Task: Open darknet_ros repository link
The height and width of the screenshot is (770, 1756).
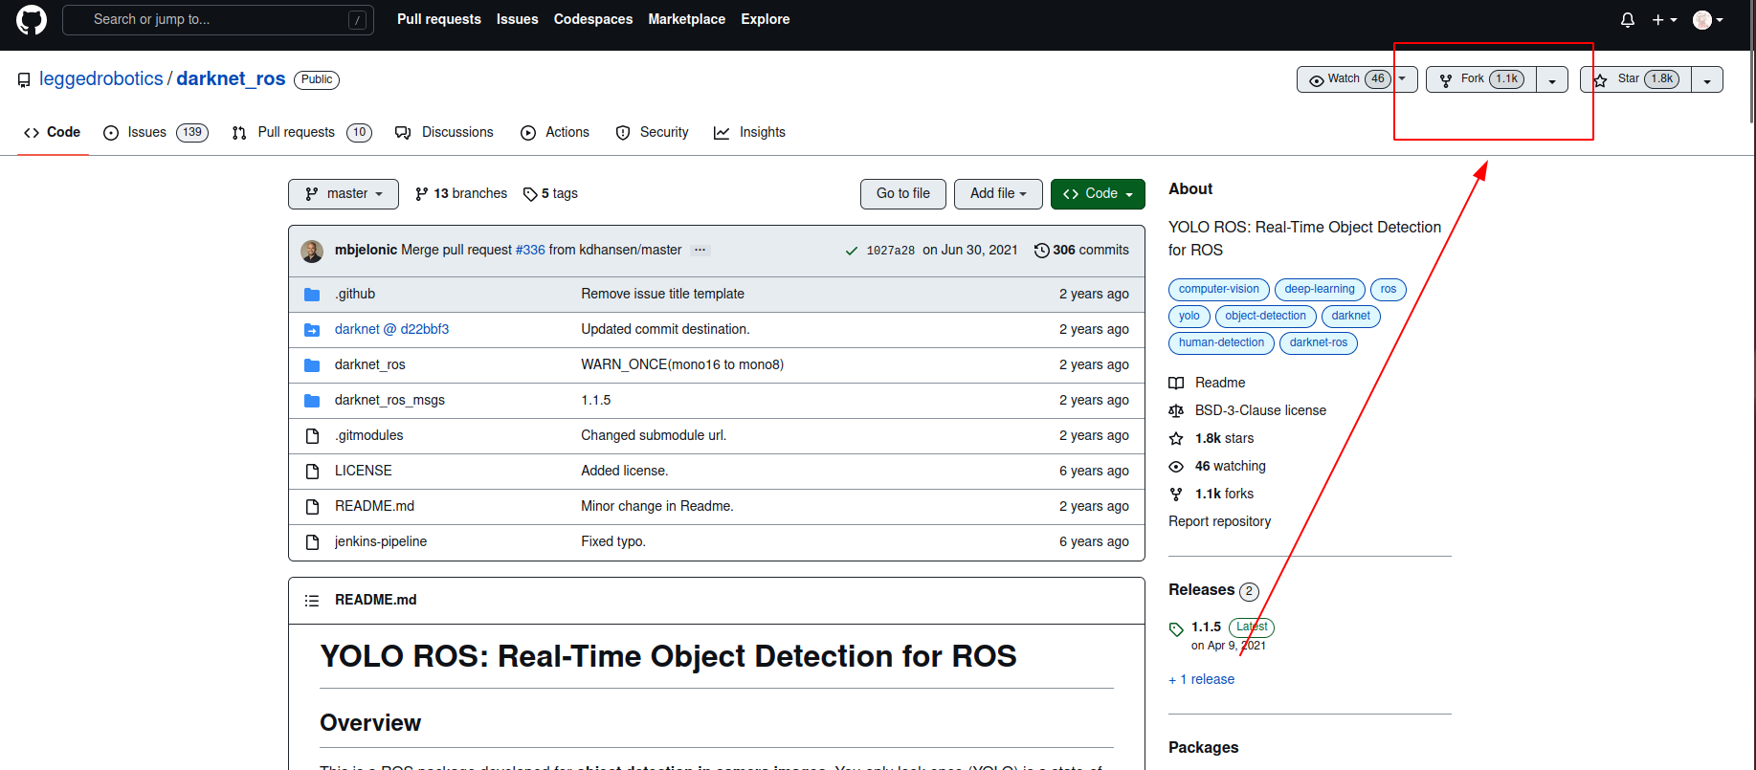Action: [231, 79]
